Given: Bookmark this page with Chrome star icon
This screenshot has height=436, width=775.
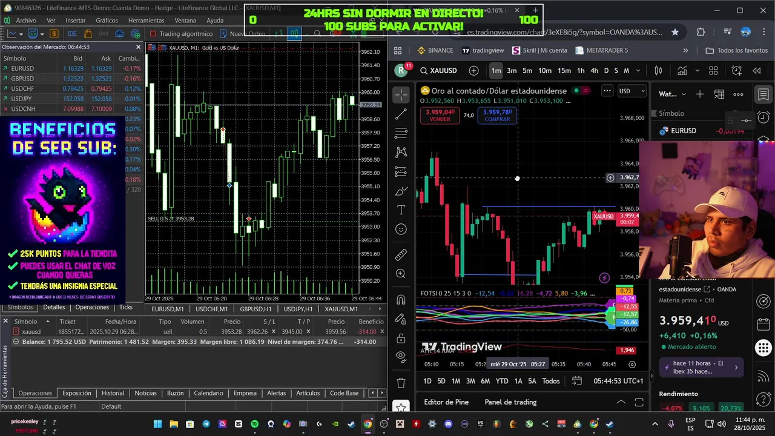Looking at the screenshot, I should (675, 32).
